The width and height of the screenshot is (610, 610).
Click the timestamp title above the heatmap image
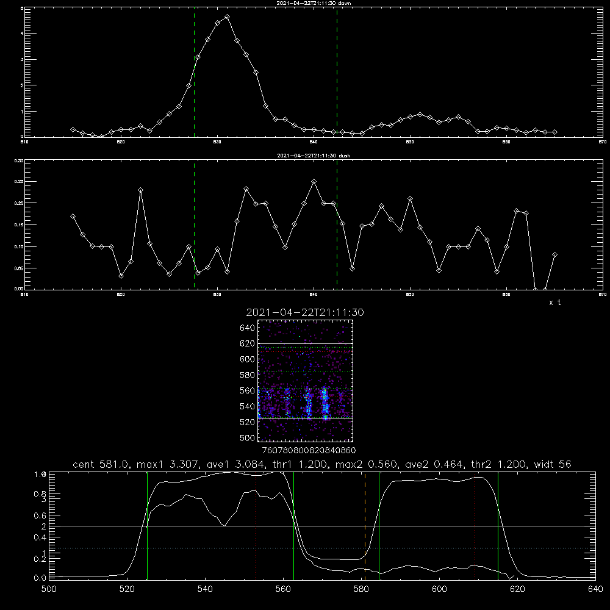tap(305, 312)
